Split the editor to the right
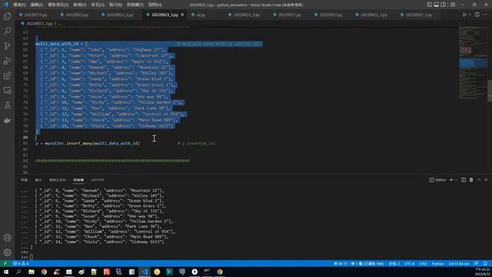The height and width of the screenshot is (277, 492). point(477,15)
